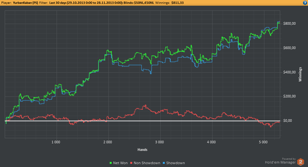Screen dimensions: 308x167
Task: Click the 2 000 hands axis label
Action: pos(108,142)
